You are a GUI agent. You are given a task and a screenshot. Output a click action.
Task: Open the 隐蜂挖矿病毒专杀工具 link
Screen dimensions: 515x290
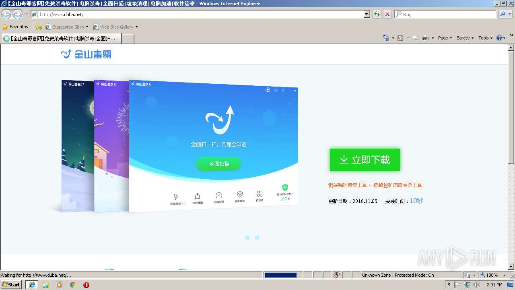tap(398, 185)
